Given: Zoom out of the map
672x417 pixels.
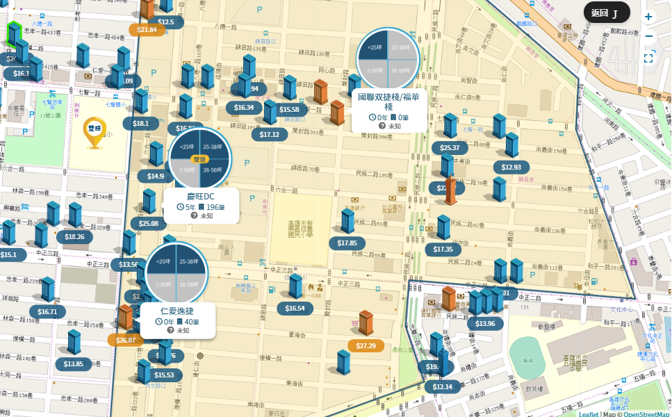Looking at the screenshot, I should tap(648, 36).
